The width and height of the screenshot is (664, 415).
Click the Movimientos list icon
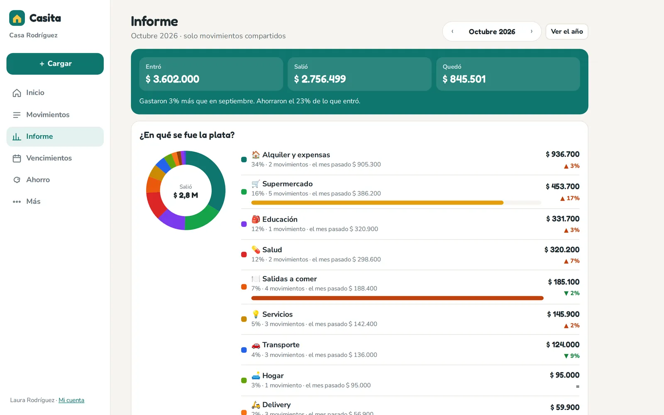point(17,115)
